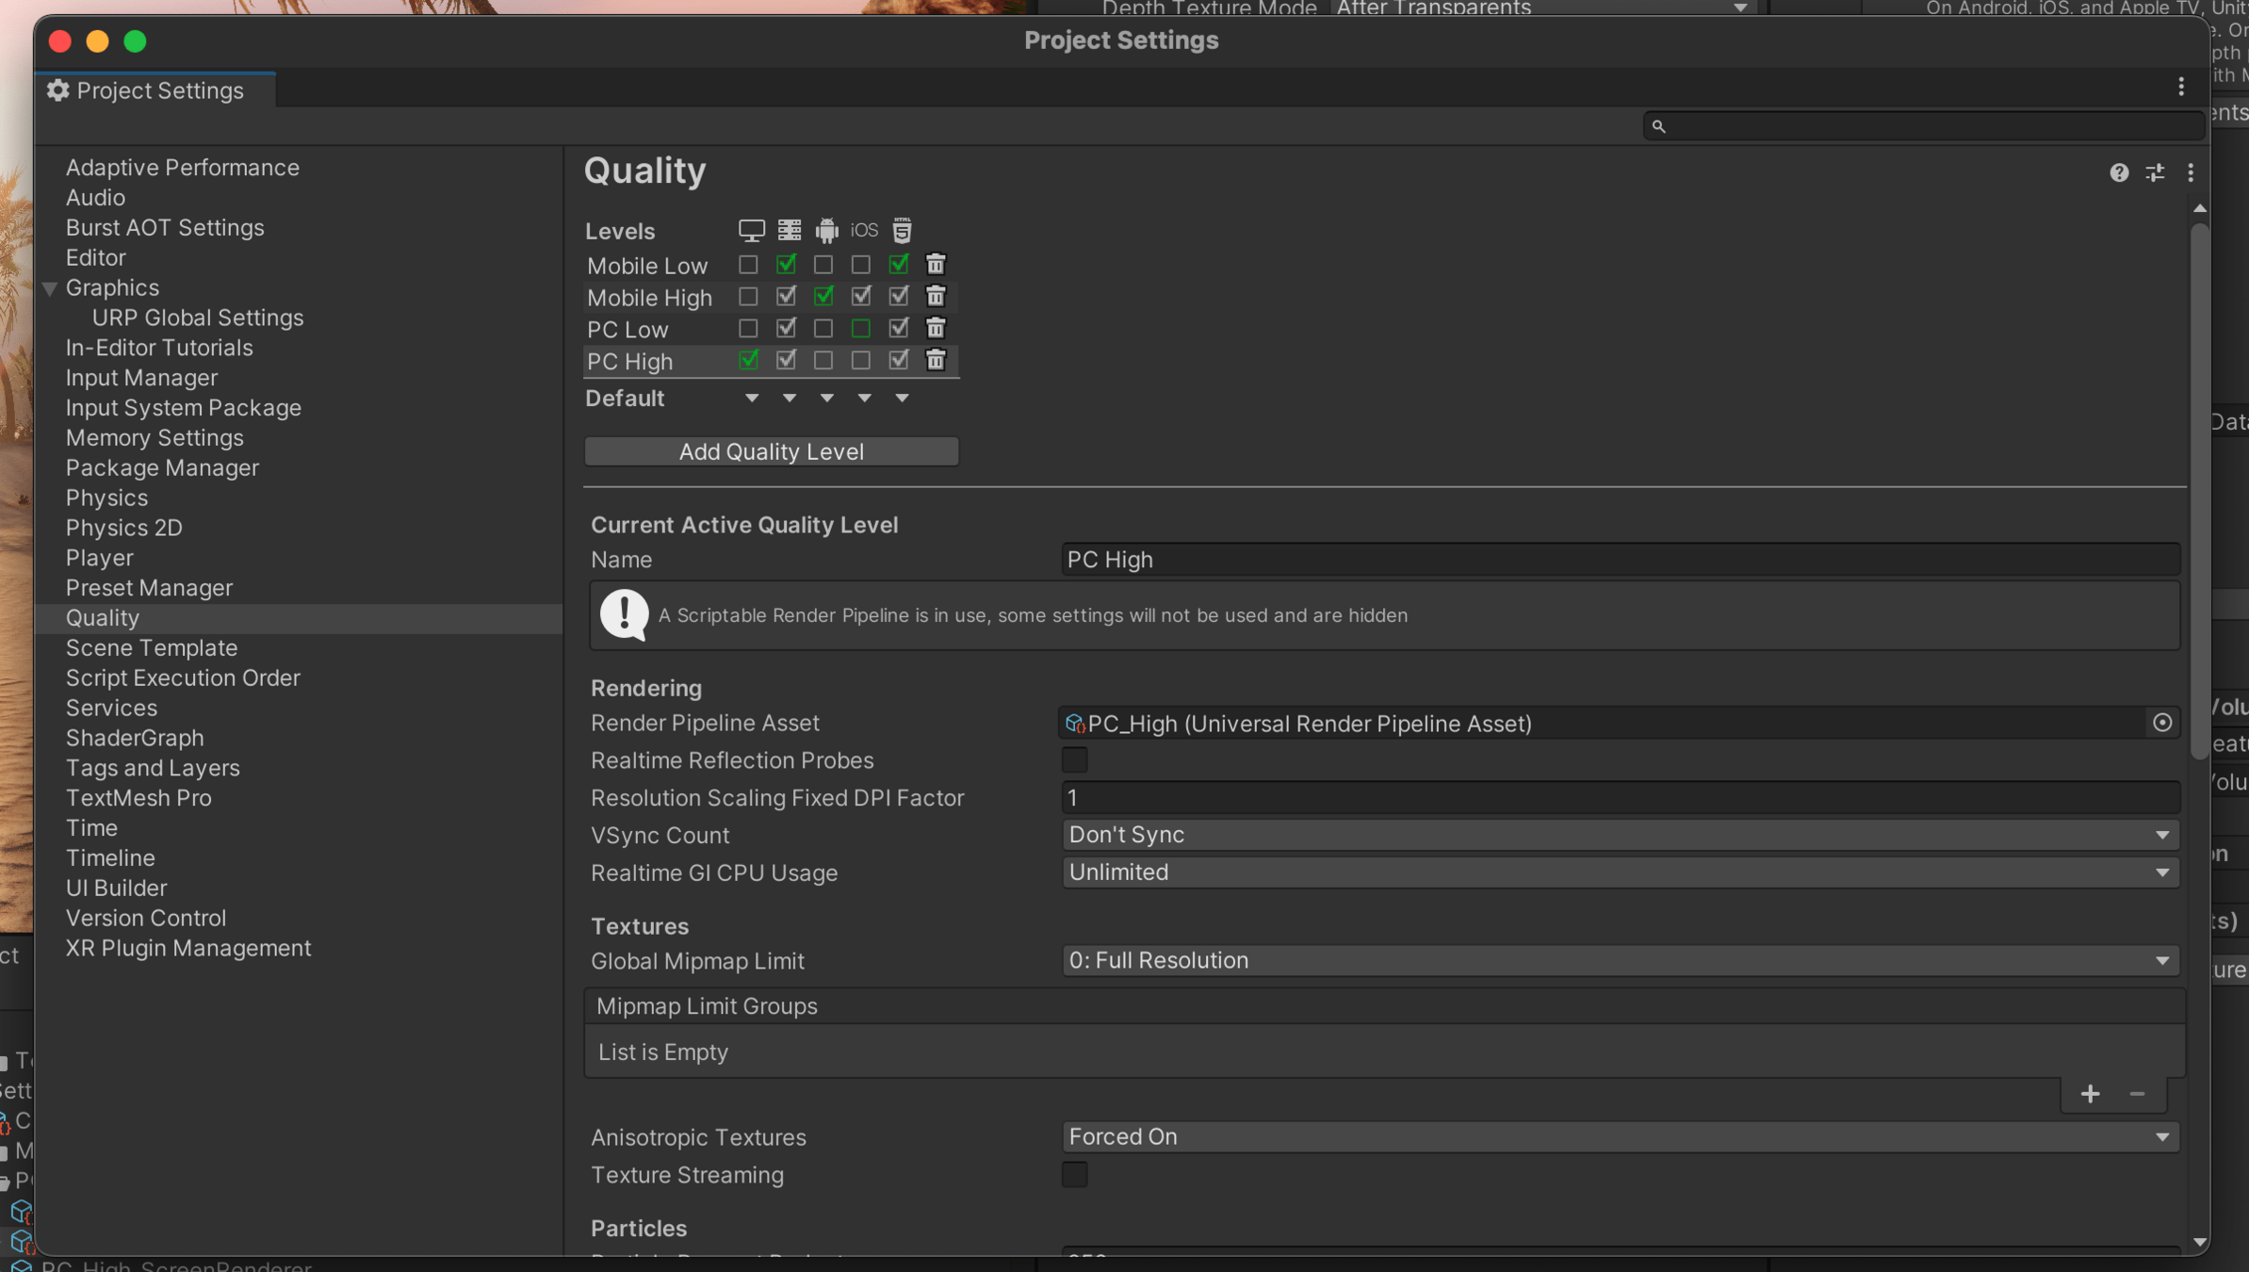
Task: Click the WebGL HTML5 platform icon
Action: point(902,230)
